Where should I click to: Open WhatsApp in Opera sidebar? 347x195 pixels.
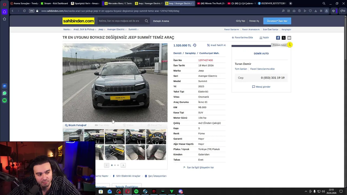4,93
